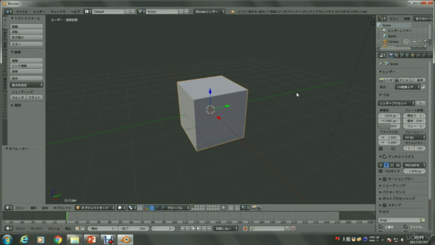Add a new screen layout
Viewport: 435px width, 245px height.
tap(127, 12)
